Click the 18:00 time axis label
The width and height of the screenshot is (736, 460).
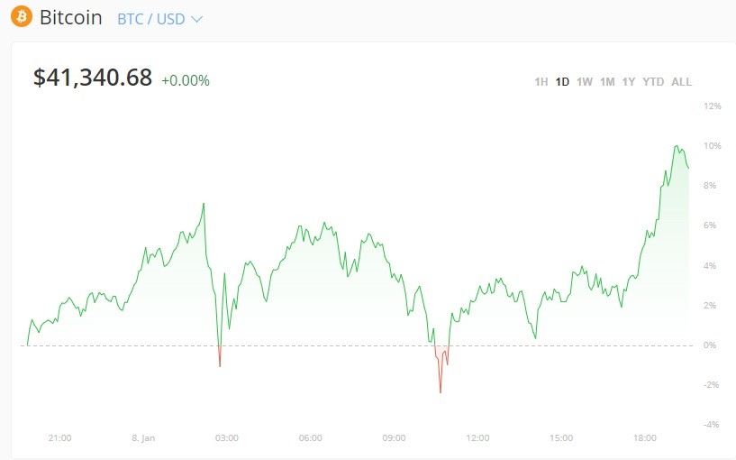(645, 438)
